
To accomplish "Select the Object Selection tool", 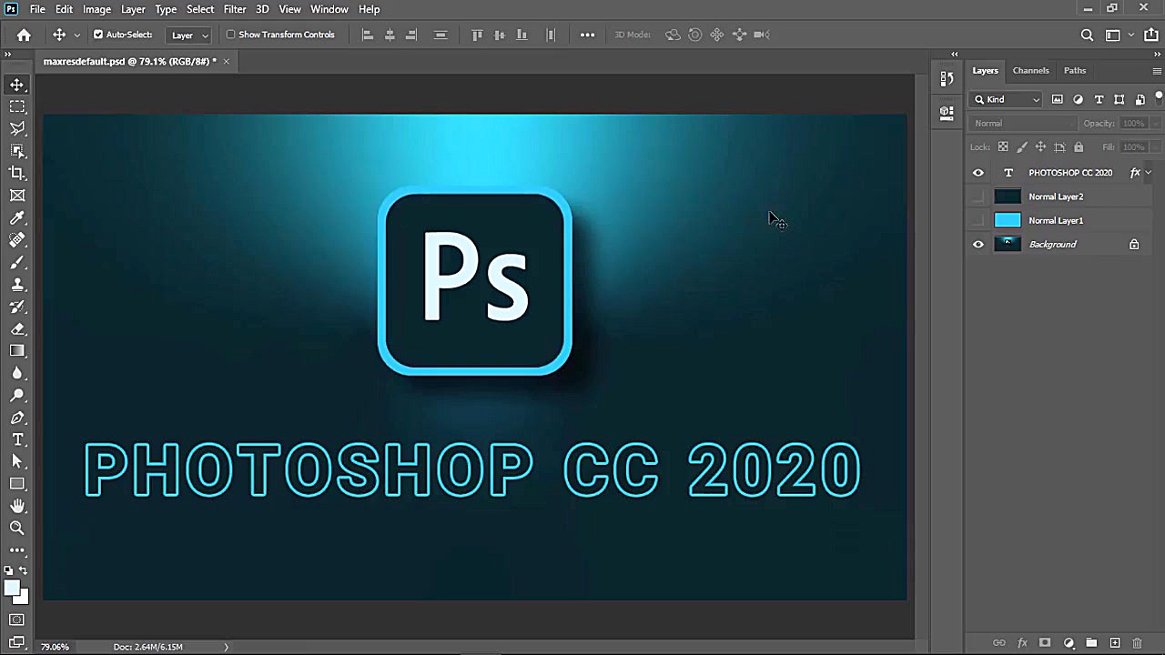I will point(17,151).
